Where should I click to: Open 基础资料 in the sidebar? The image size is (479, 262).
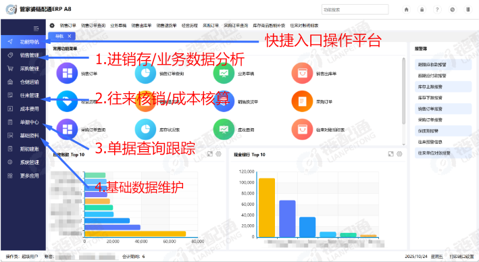coord(23,136)
